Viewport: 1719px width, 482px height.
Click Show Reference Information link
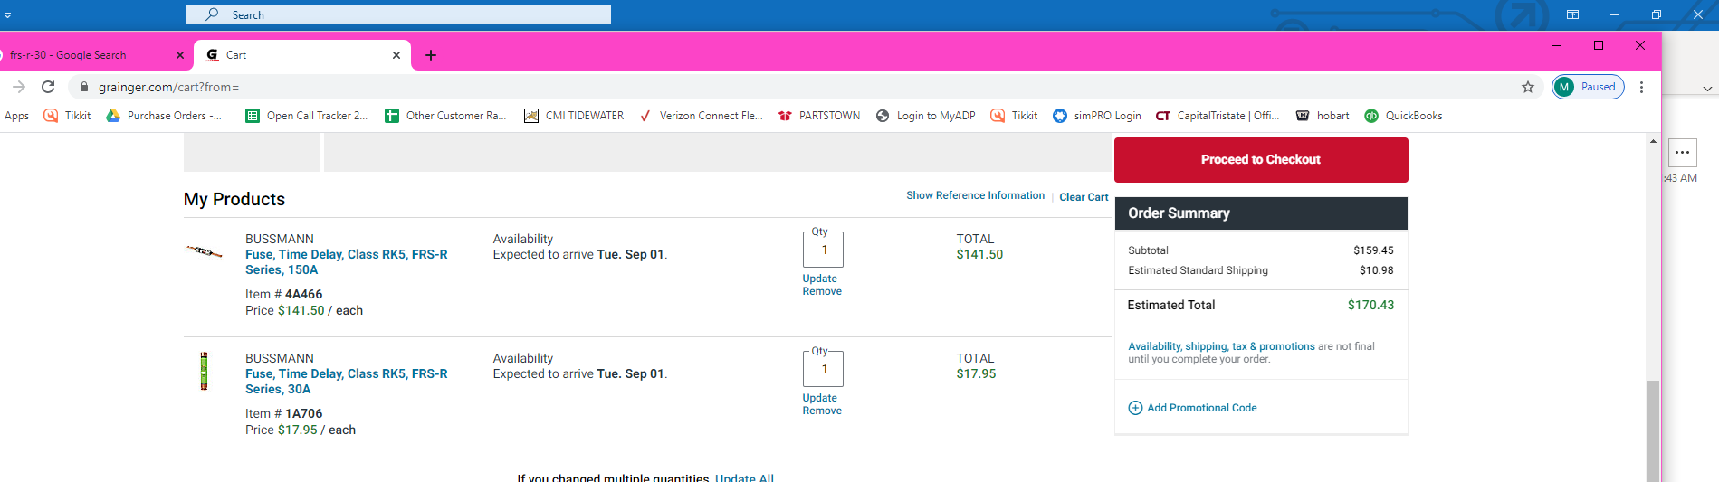[x=975, y=195]
